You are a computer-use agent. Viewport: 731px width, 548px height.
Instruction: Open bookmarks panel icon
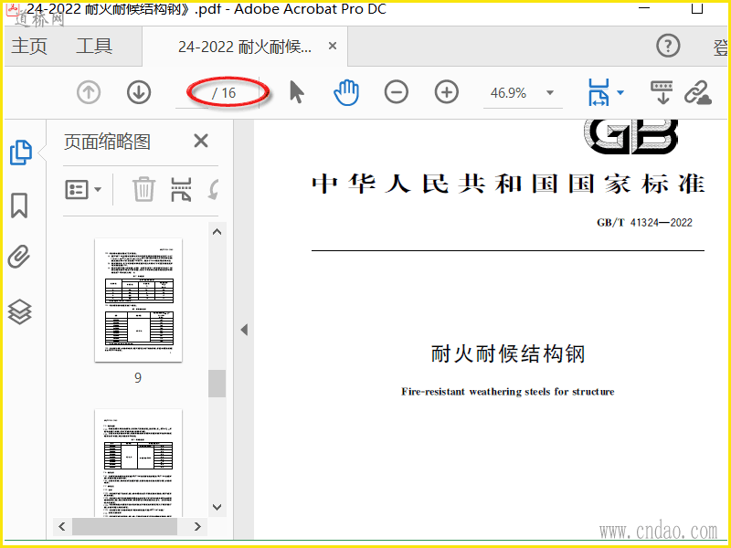click(19, 205)
